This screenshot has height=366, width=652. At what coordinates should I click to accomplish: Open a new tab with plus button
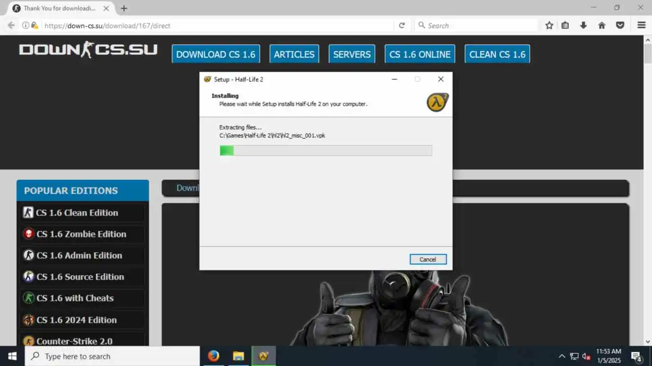pos(124,8)
